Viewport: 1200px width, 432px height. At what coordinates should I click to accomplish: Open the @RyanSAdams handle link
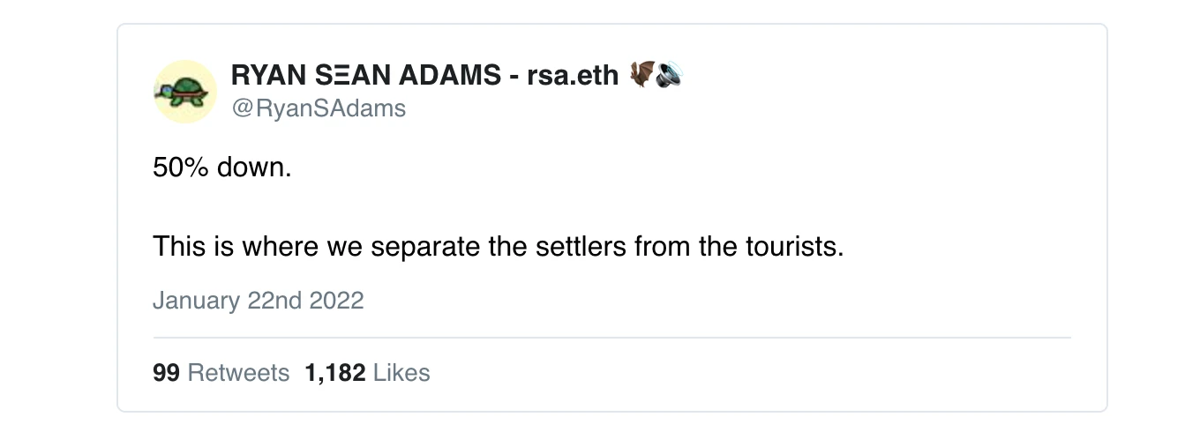[x=318, y=108]
